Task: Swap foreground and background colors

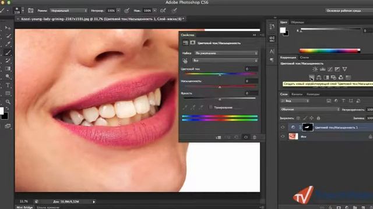Action: pos(7,108)
